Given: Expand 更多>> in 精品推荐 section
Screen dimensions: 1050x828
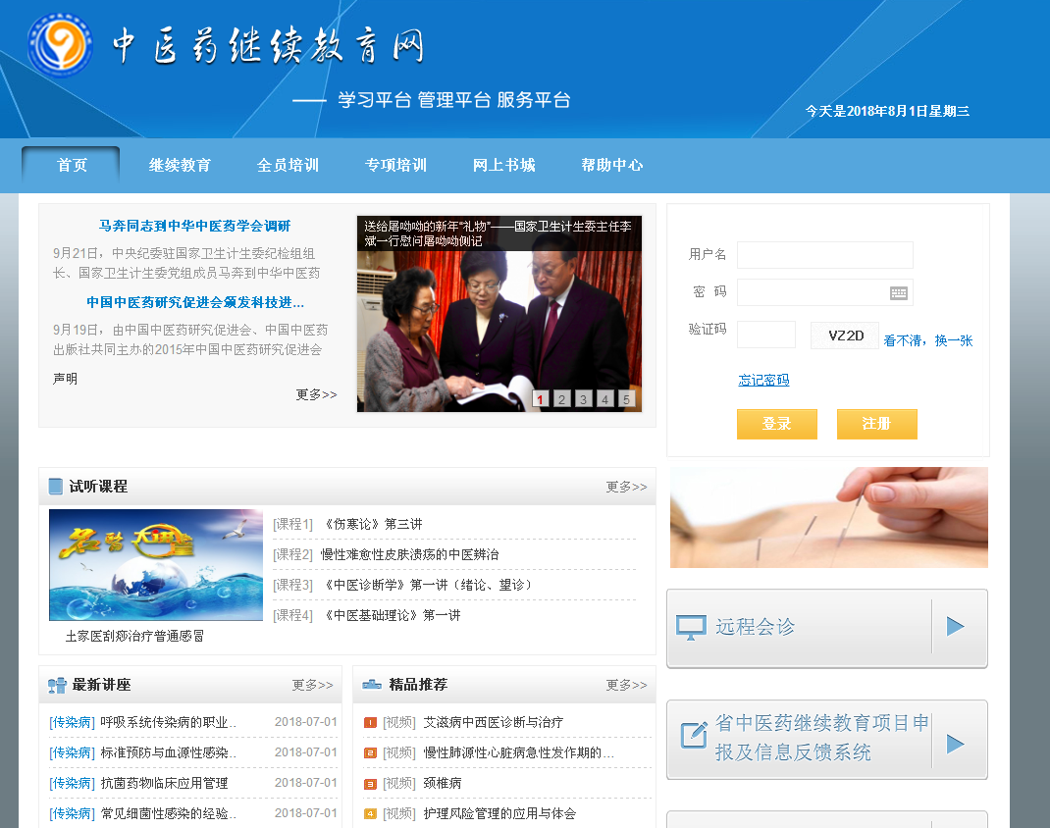Looking at the screenshot, I should point(626,685).
